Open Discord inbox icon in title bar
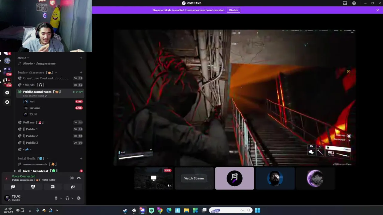The image size is (383, 215). coord(345,3)
